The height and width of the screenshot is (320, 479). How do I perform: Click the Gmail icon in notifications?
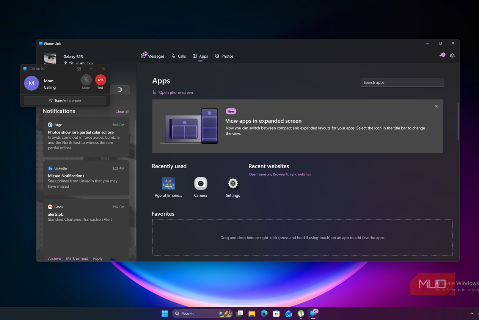(x=50, y=207)
